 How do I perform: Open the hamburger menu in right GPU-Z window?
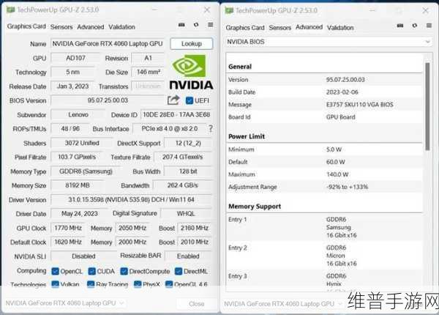(x=429, y=26)
